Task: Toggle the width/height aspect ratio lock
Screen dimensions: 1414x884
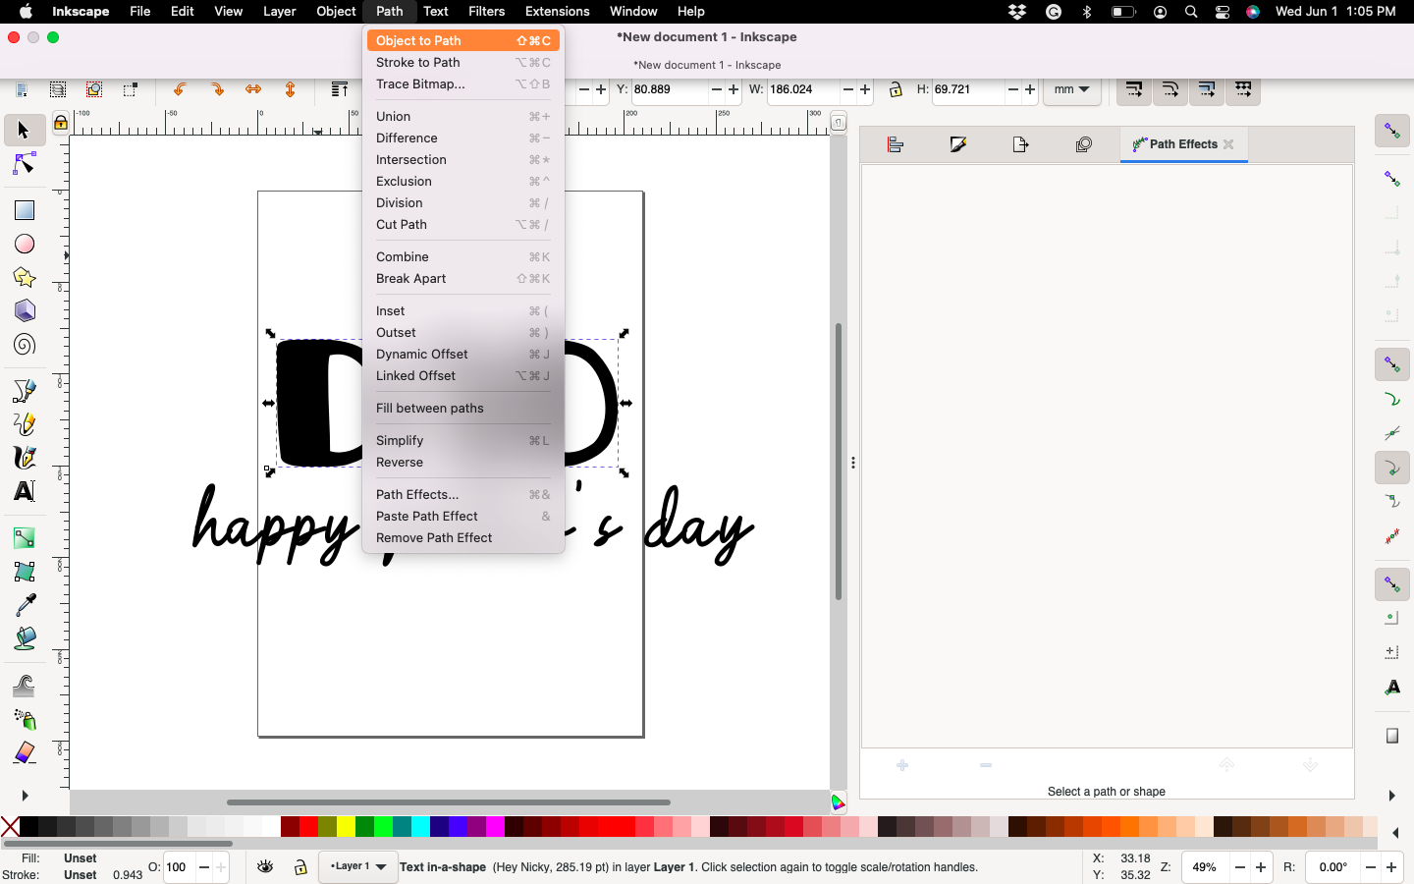Action: tap(895, 90)
